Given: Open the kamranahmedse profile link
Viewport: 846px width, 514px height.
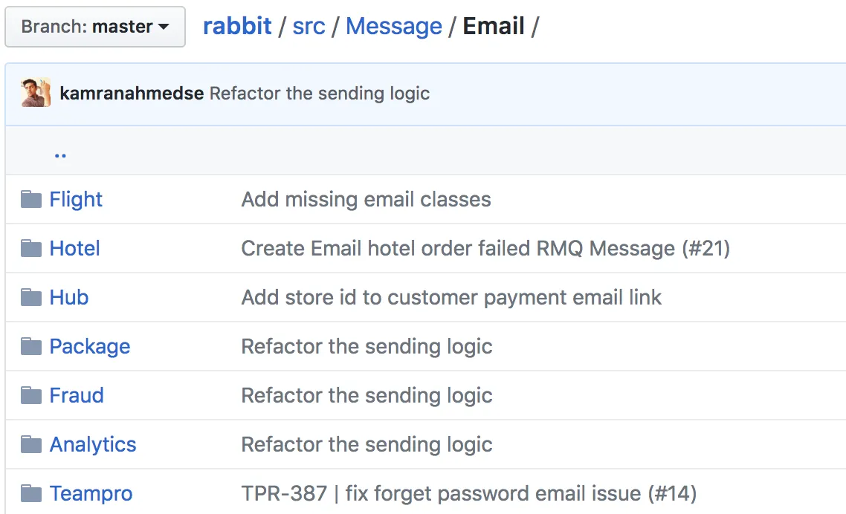Looking at the screenshot, I should [130, 93].
